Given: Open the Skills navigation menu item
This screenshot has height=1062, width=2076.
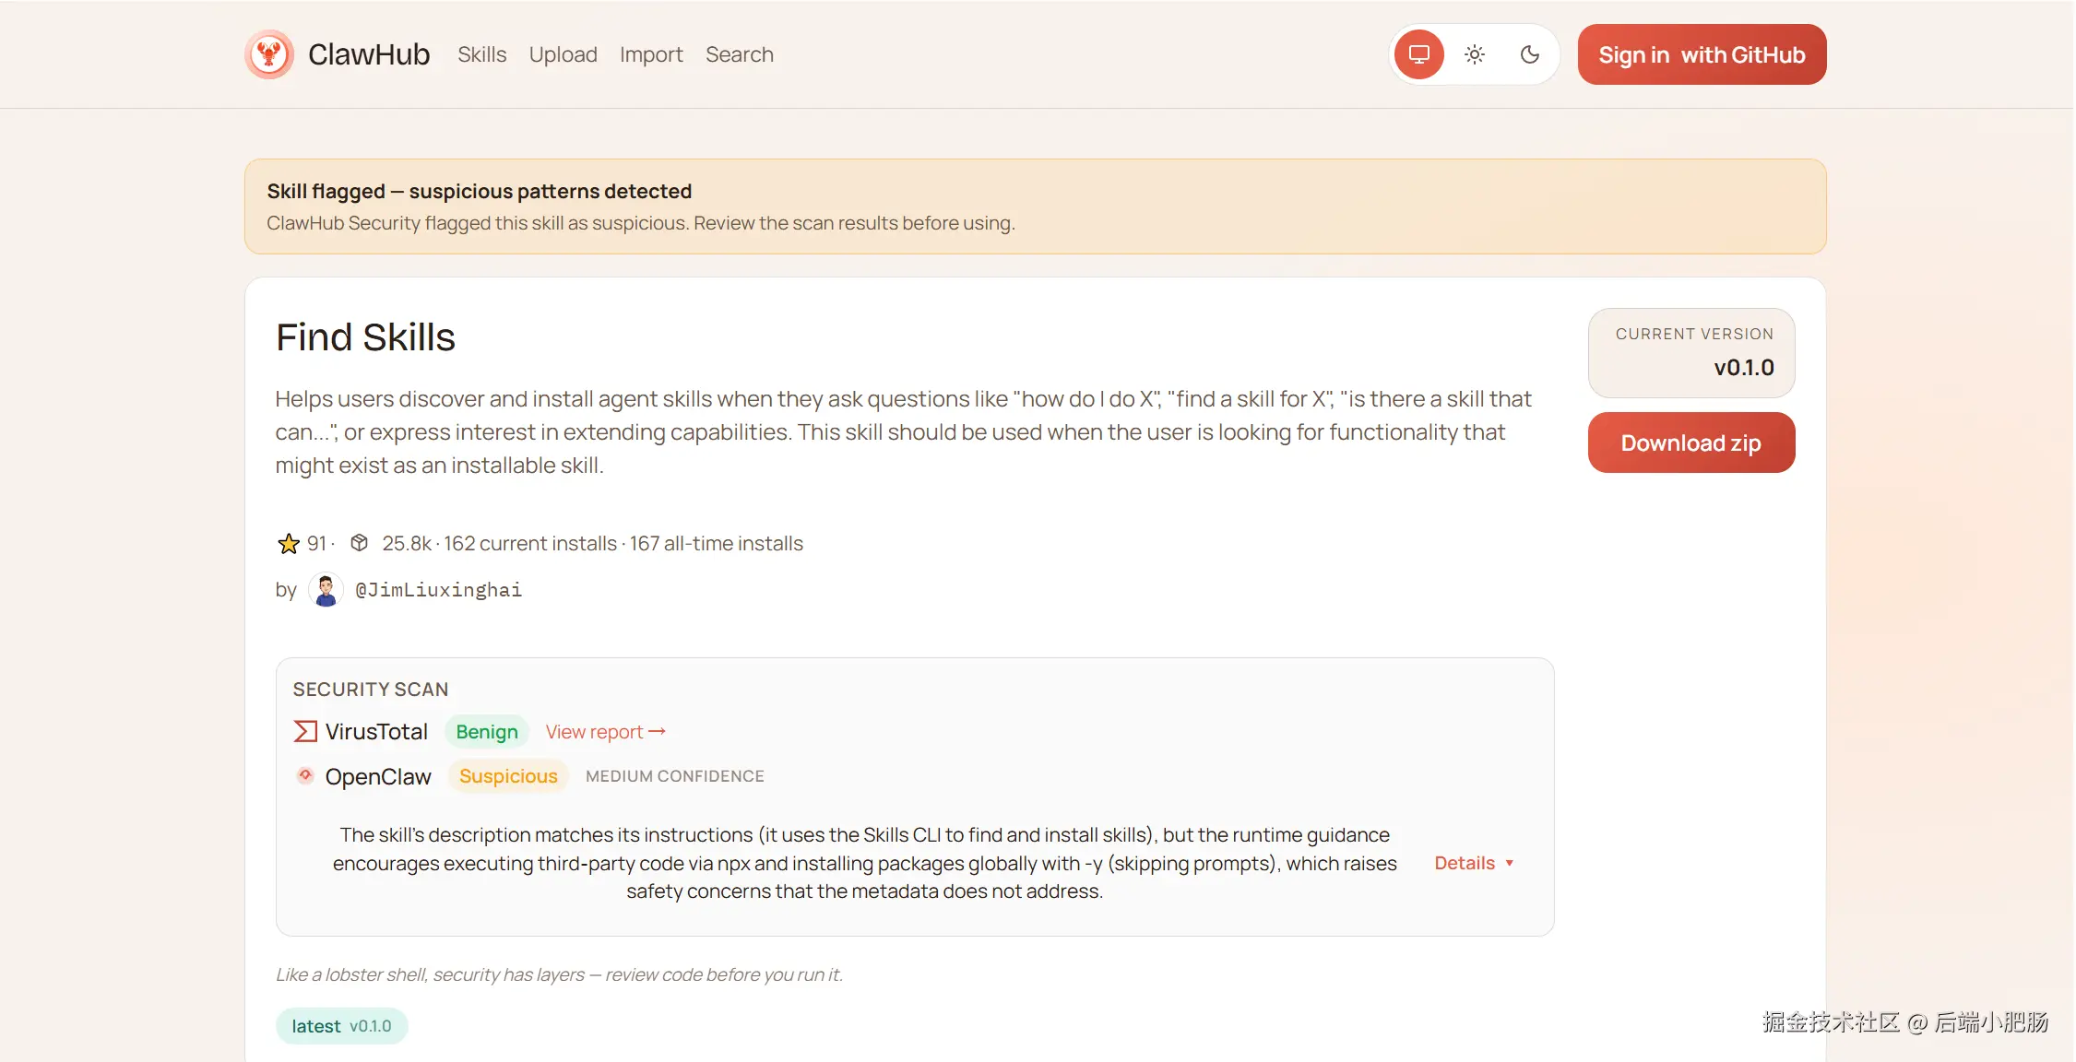Looking at the screenshot, I should click(481, 54).
